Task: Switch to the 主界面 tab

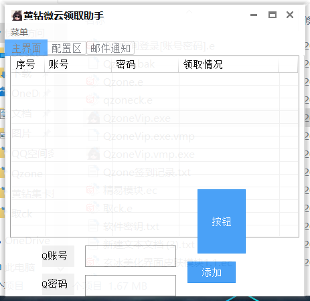Action: pyautogui.click(x=26, y=47)
